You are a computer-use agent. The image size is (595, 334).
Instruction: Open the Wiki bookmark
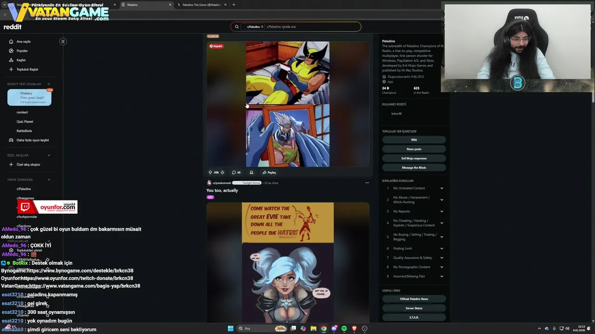coord(414,140)
